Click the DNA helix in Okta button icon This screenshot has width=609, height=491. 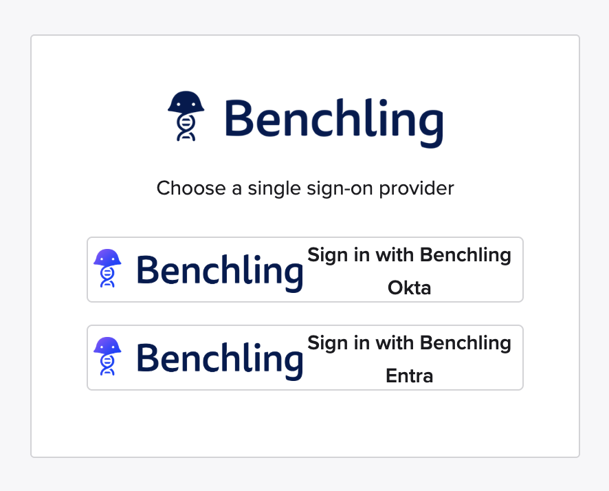click(x=107, y=277)
